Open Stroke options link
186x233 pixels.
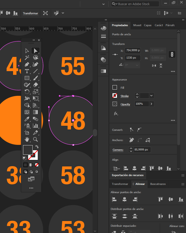tap(125, 96)
